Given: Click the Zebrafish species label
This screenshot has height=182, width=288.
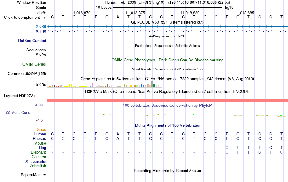Looking at the screenshot, I should pyautogui.click(x=38, y=166).
